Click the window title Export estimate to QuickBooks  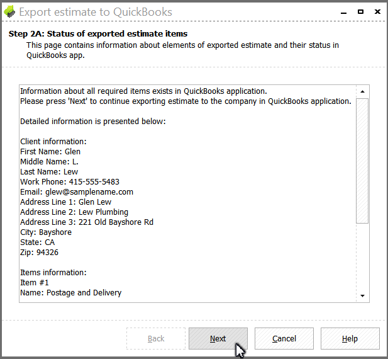tap(96, 12)
